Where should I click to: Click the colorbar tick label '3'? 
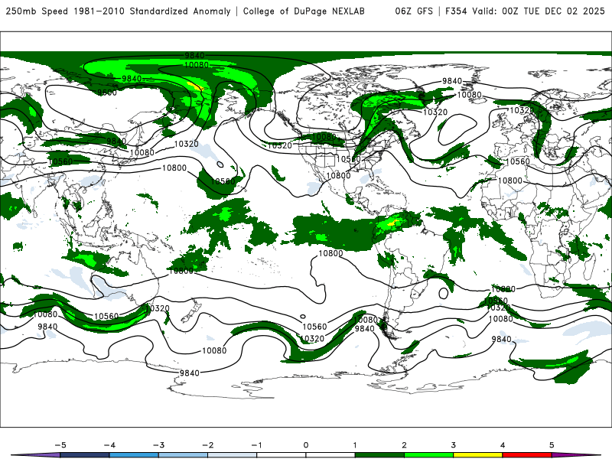pos(453,445)
